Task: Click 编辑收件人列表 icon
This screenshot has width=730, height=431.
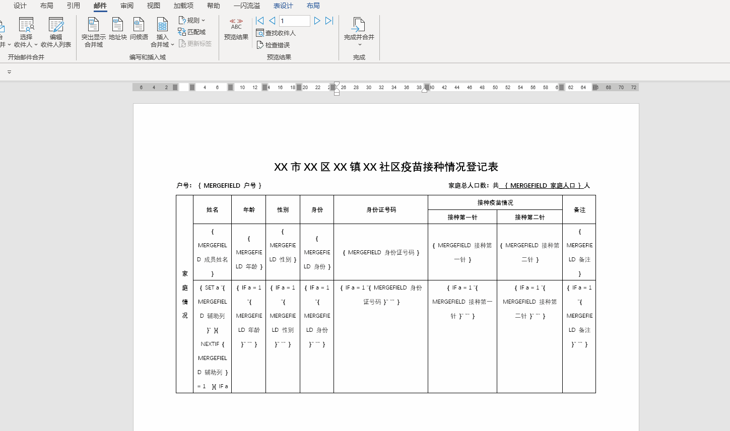Action: (56, 24)
